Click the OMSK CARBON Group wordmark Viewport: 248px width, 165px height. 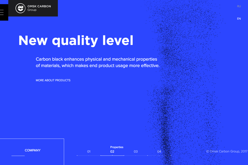point(39,8)
